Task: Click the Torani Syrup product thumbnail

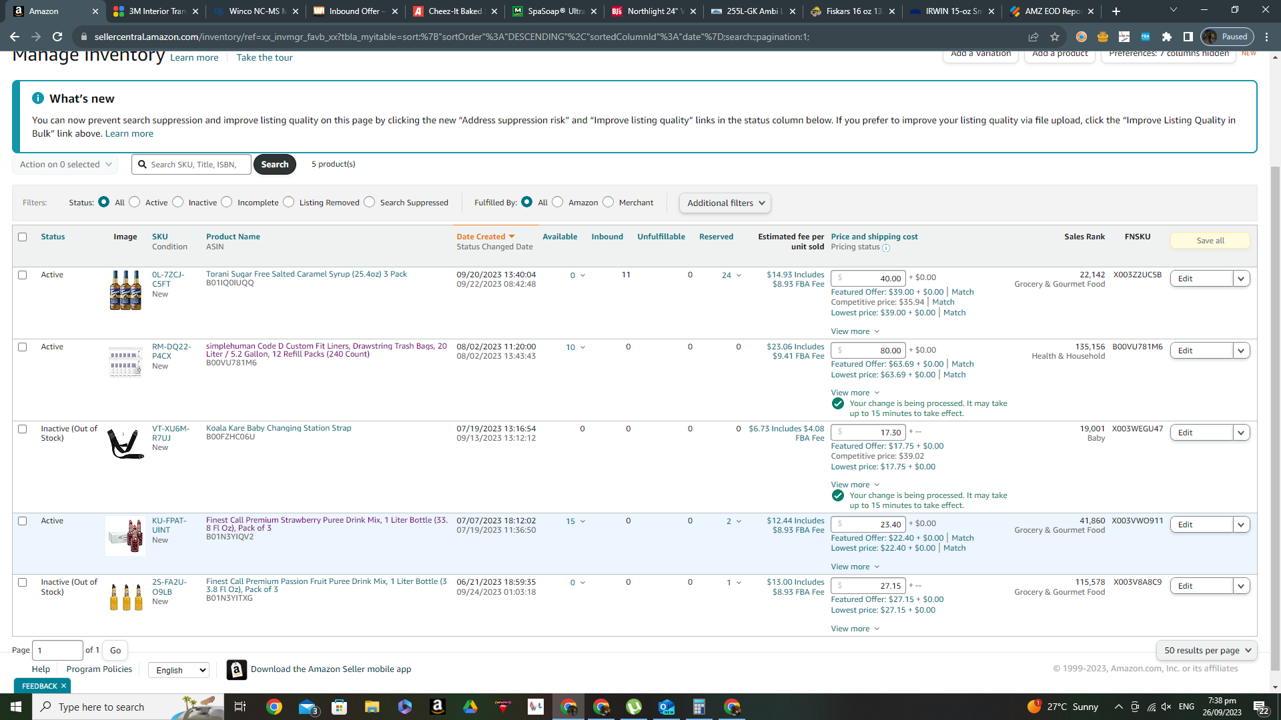Action: pyautogui.click(x=125, y=291)
